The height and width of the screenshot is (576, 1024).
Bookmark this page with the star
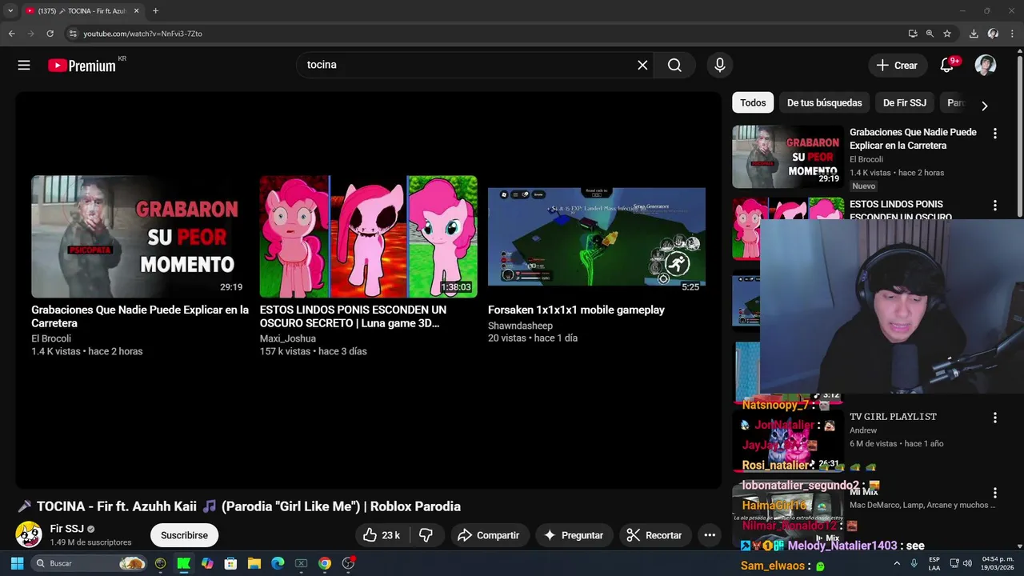947,34
